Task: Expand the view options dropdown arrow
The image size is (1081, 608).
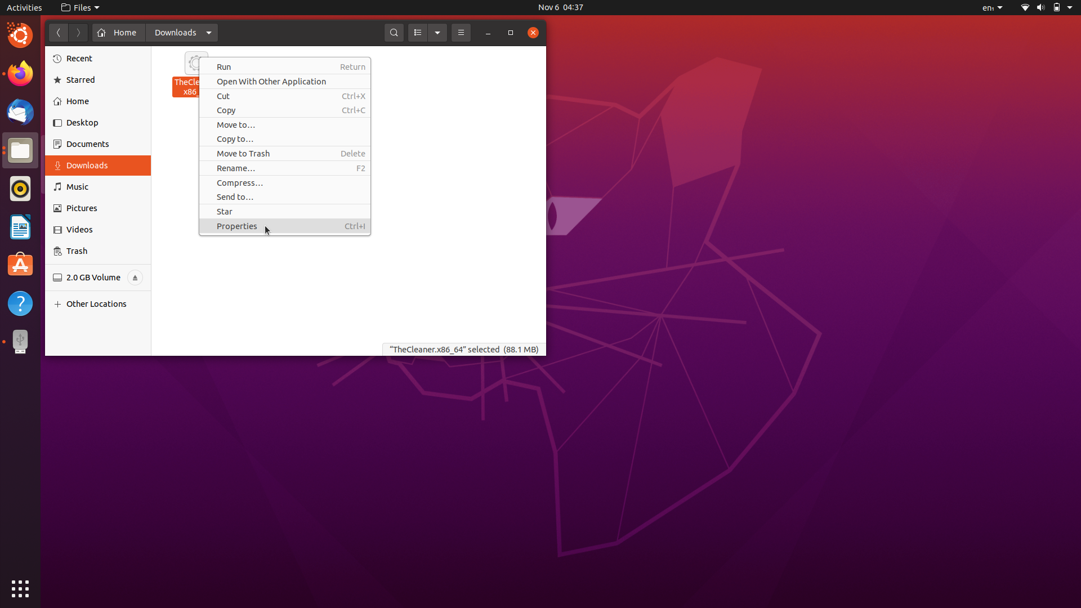Action: coord(437,33)
